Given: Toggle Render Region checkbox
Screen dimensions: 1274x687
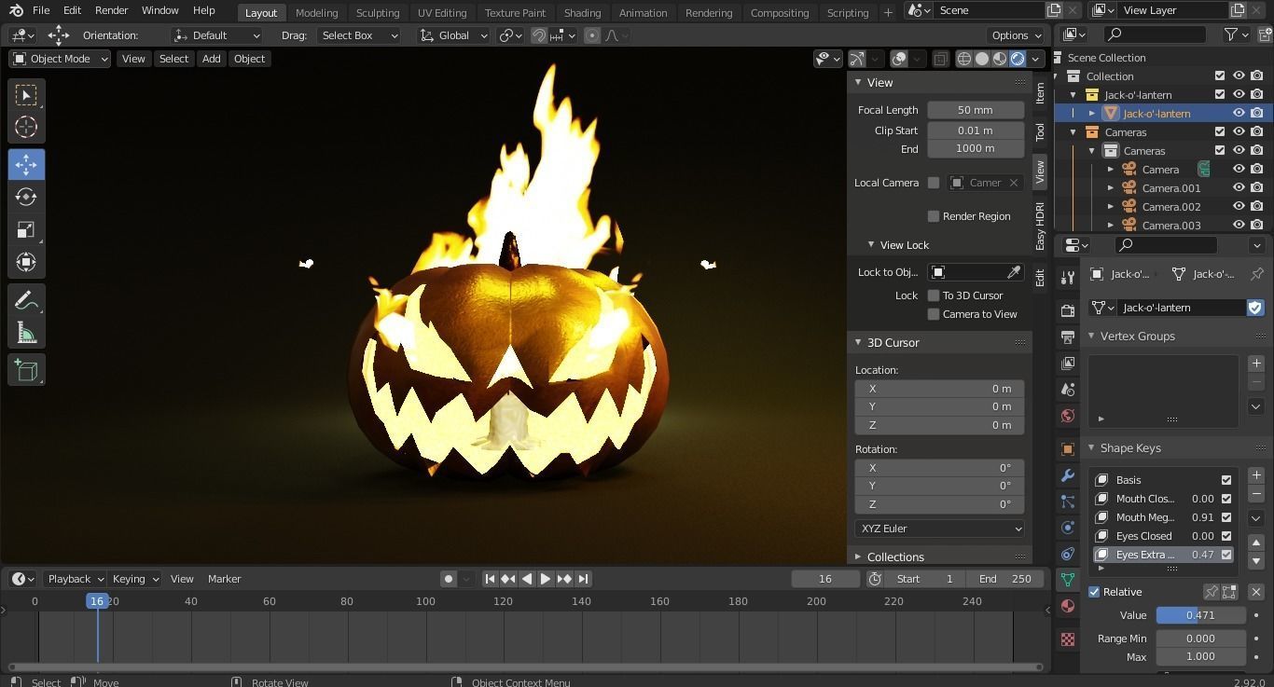Looking at the screenshot, I should pos(934,216).
